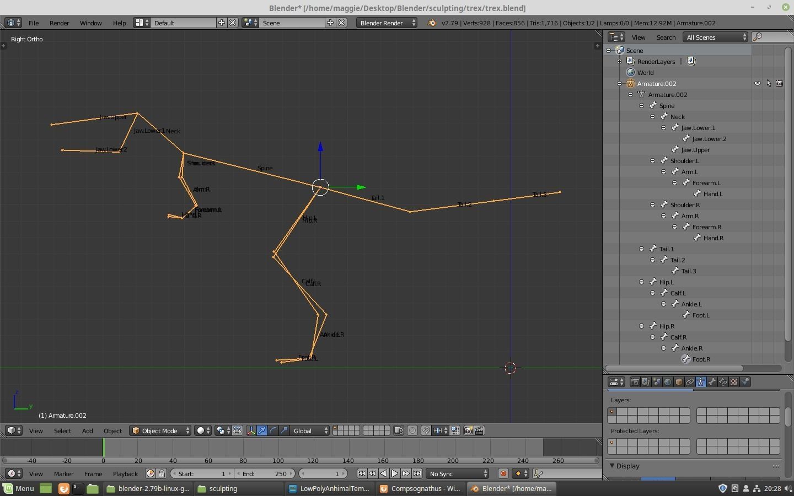Select the translate manipulator arrow icon
Screen dimensions: 794x496
click(x=262, y=430)
